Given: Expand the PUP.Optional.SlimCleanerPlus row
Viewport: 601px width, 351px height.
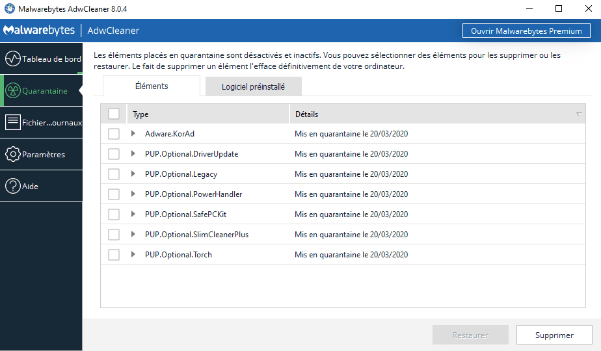Looking at the screenshot, I should 133,234.
